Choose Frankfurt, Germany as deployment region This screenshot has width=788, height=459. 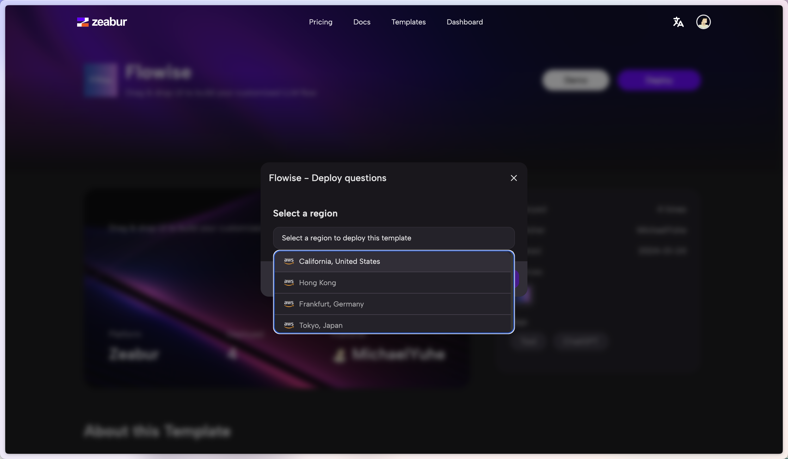point(331,304)
